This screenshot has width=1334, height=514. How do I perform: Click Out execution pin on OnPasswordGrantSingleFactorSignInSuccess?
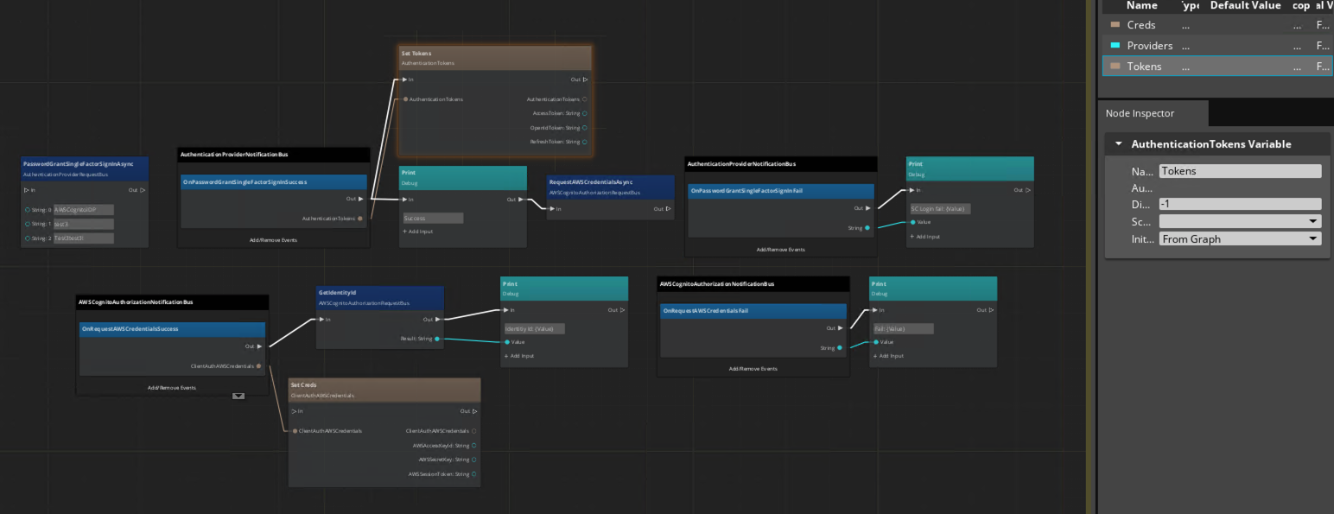click(360, 200)
